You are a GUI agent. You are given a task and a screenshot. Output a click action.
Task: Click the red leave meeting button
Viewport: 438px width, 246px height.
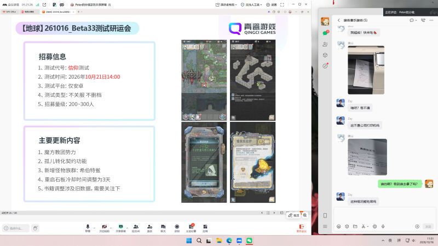[x=302, y=228]
